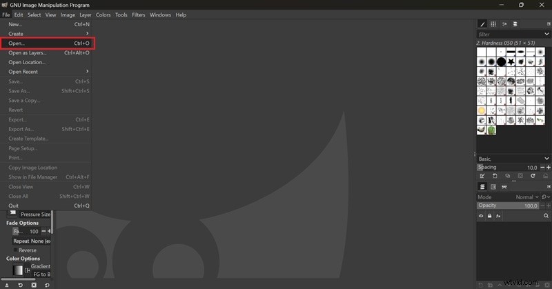Image resolution: width=552 pixels, height=289 pixels.
Task: Expand the Basic brush tag dropdown
Action: 546,159
